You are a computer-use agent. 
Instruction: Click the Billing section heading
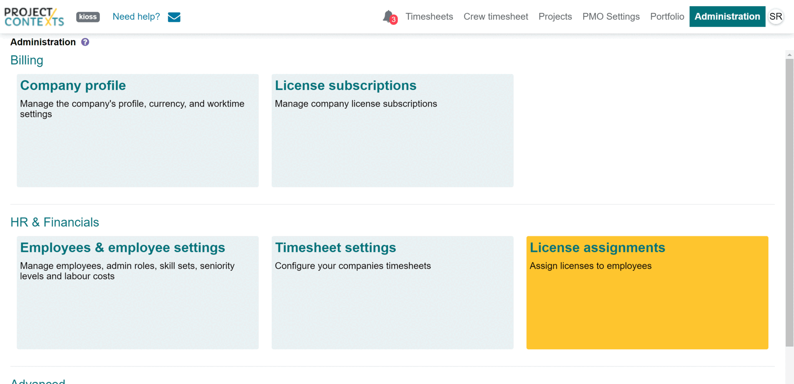point(26,60)
